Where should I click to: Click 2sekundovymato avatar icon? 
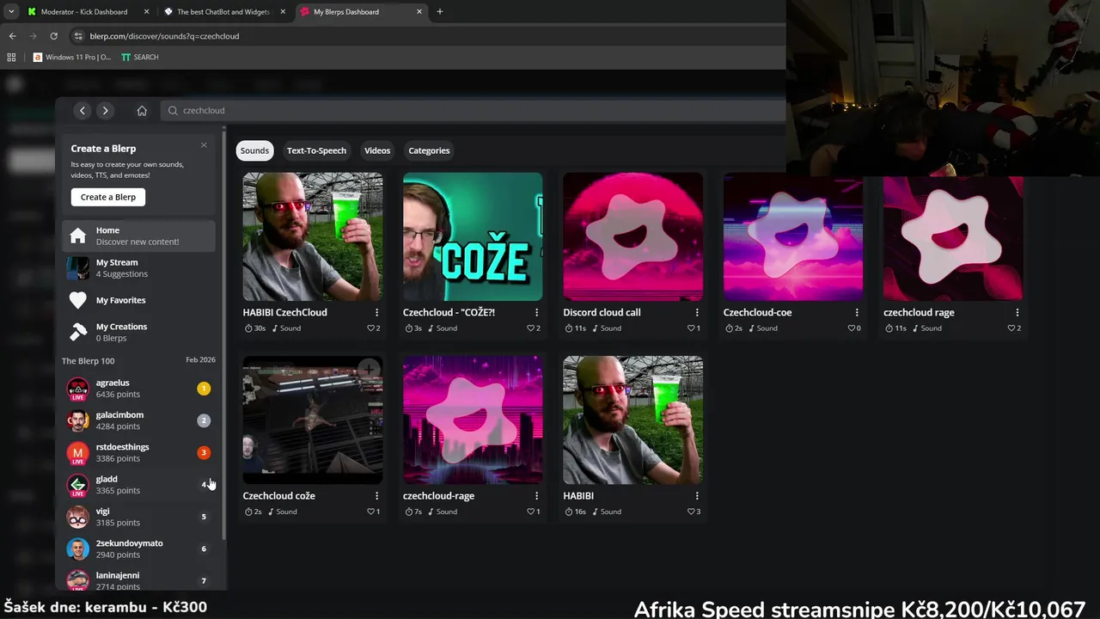click(78, 549)
